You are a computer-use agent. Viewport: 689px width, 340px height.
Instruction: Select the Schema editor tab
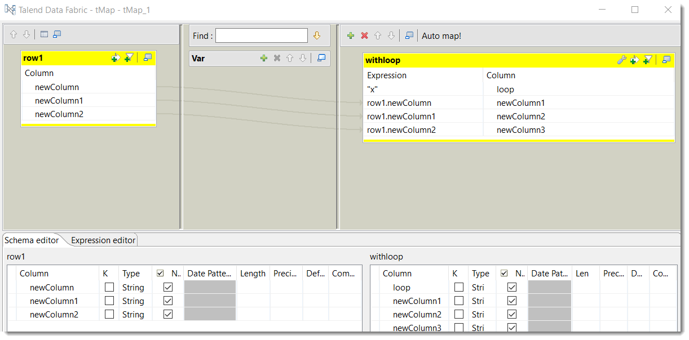point(32,240)
